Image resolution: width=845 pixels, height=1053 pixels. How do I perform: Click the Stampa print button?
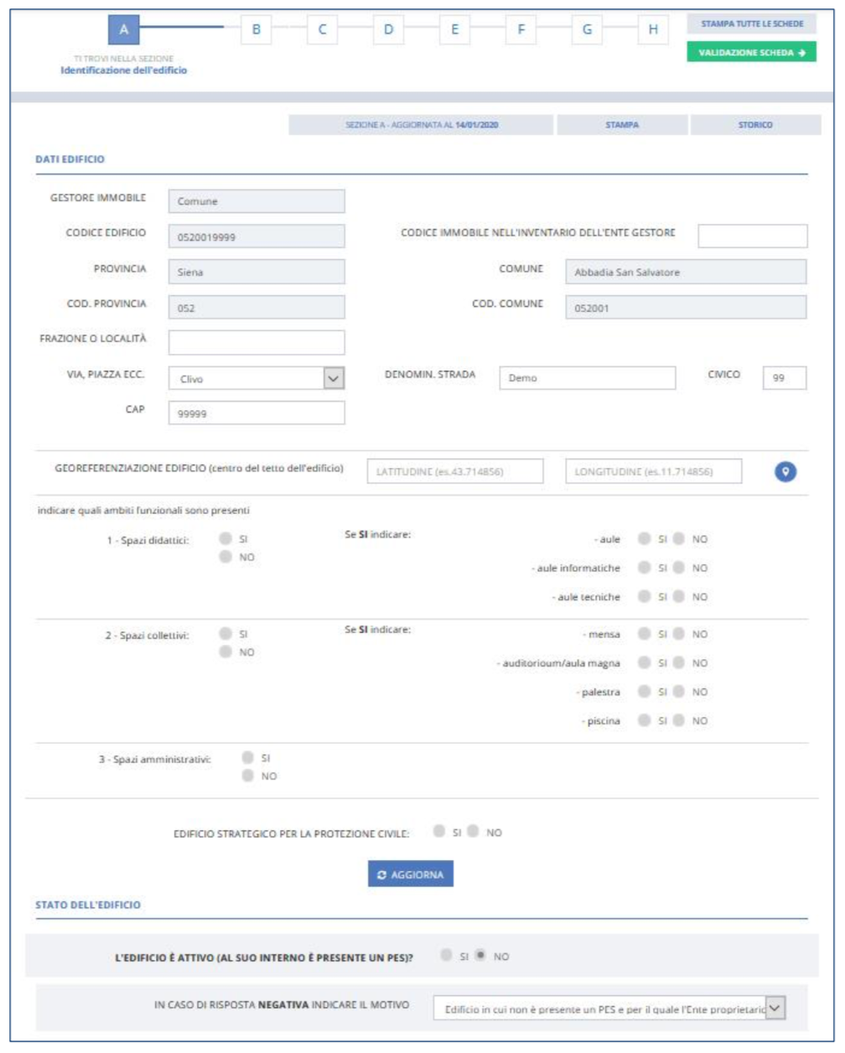[621, 125]
